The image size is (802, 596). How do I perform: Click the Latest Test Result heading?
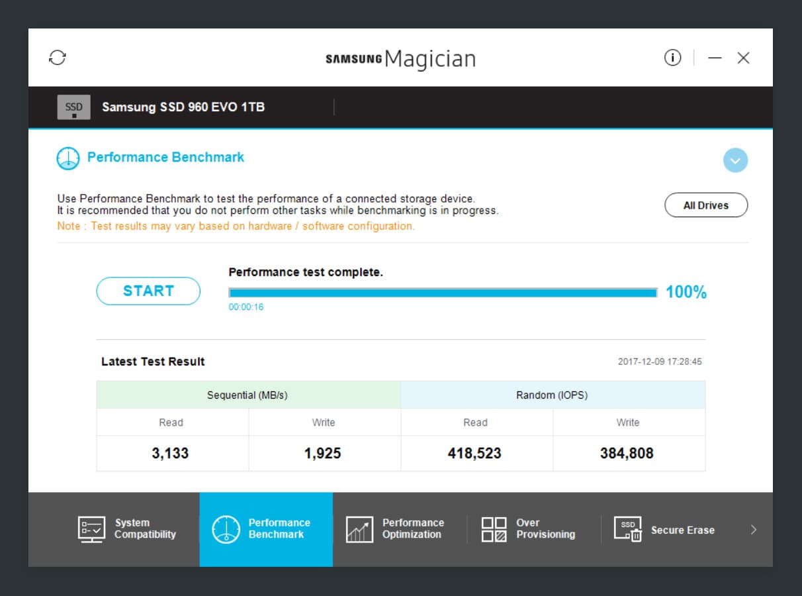pyautogui.click(x=153, y=362)
